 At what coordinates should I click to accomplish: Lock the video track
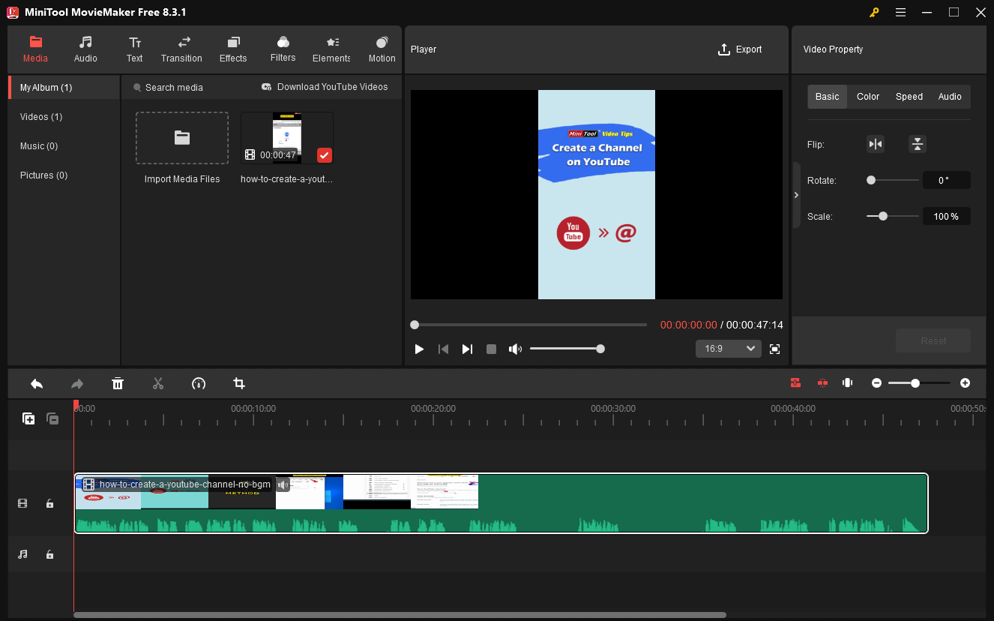pos(49,503)
